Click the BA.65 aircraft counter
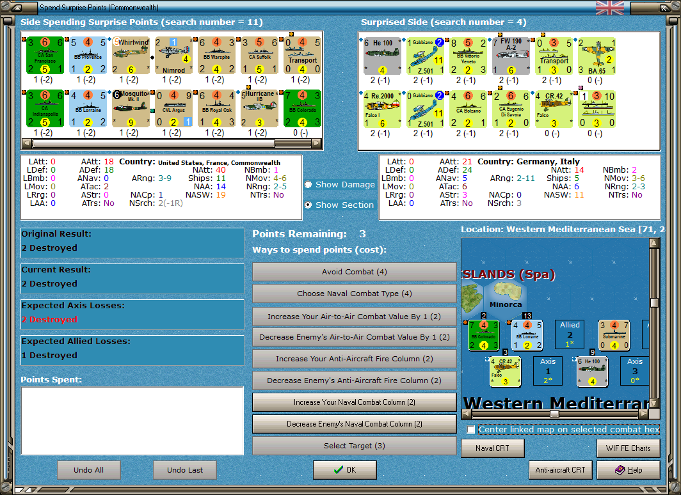The width and height of the screenshot is (681, 495). [x=597, y=56]
